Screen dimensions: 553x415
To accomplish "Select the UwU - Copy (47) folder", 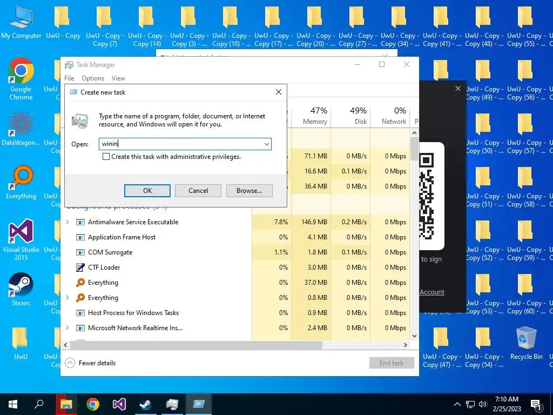I will point(442,347).
